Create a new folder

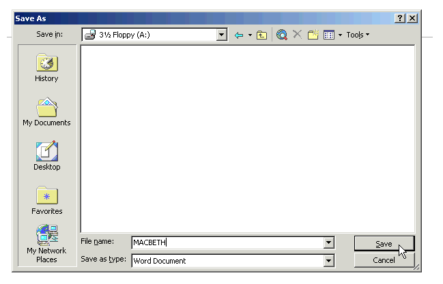(313, 35)
